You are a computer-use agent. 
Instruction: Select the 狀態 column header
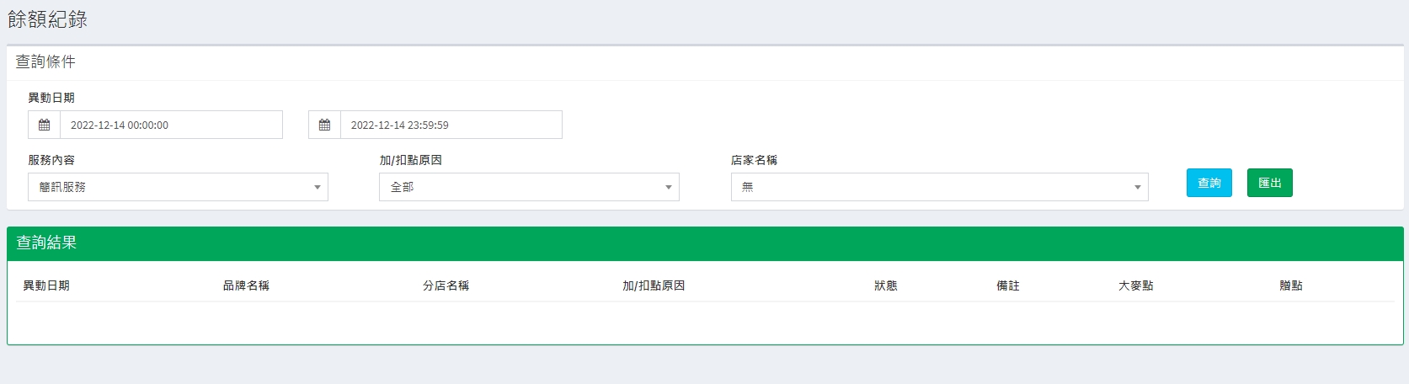886,285
